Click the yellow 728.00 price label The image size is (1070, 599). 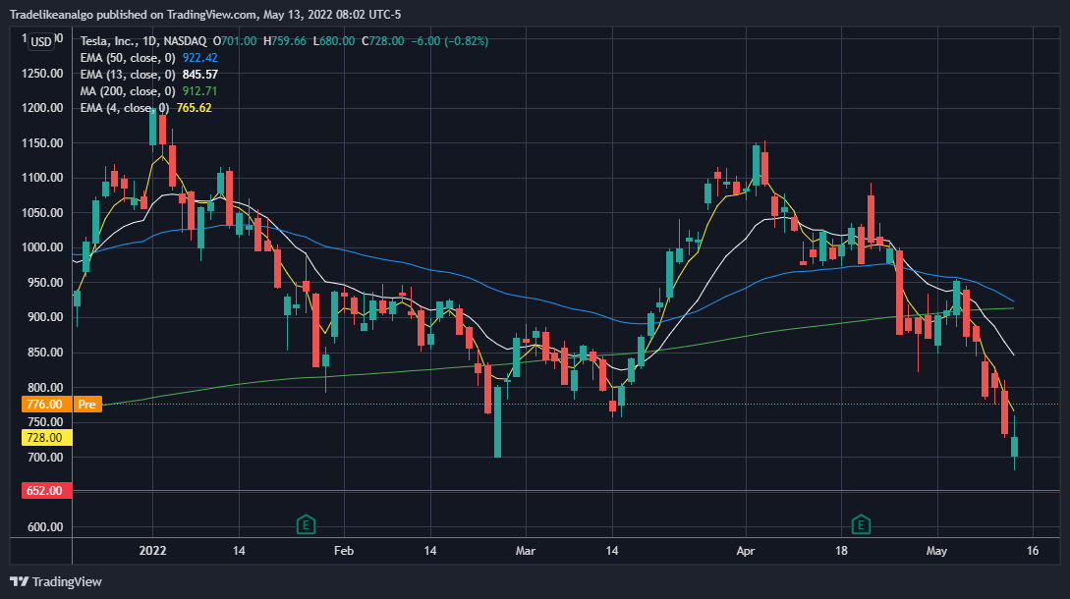pyautogui.click(x=45, y=438)
